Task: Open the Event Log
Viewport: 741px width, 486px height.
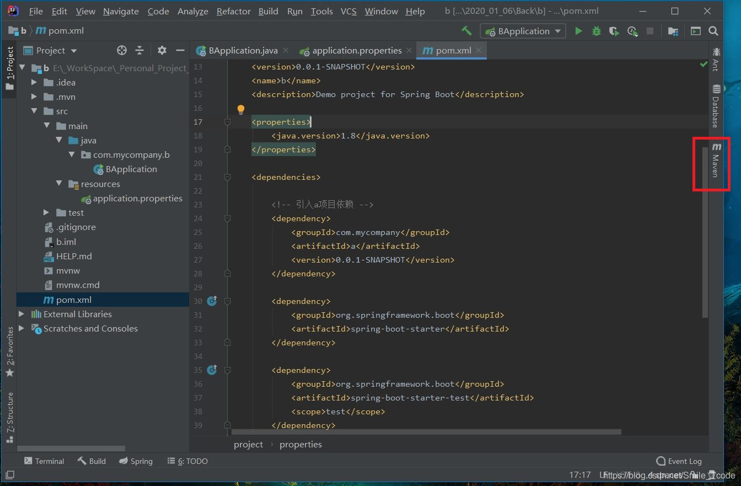Action: (x=679, y=461)
